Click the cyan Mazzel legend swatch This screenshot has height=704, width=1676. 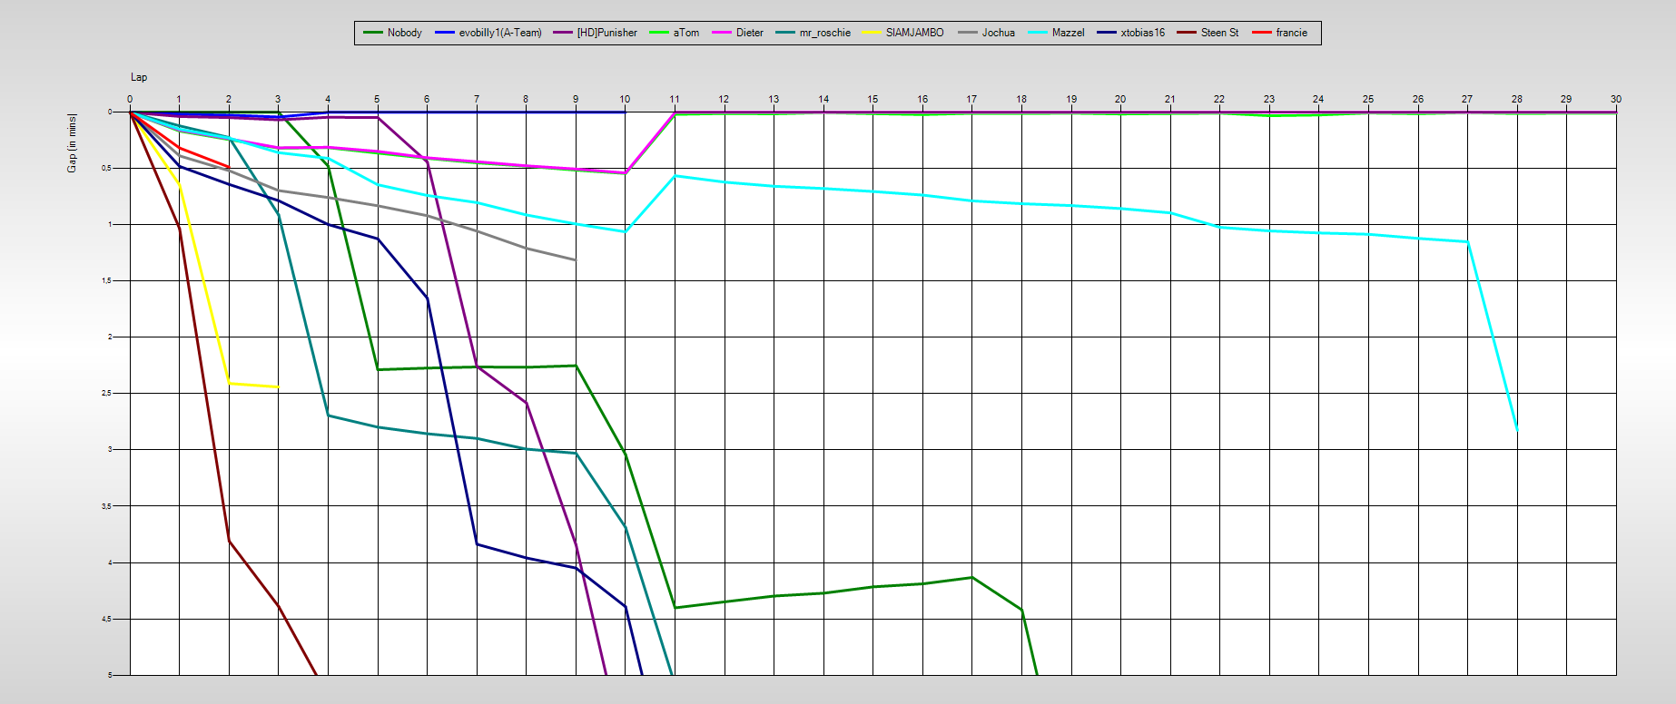(1038, 33)
